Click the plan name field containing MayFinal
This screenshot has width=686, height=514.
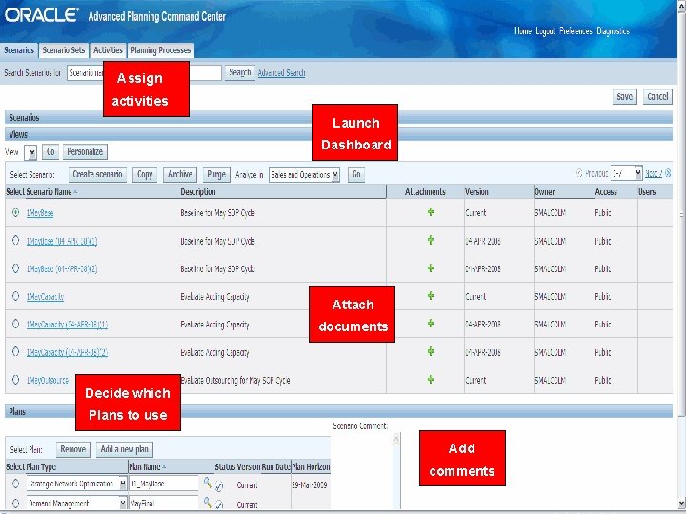pyautogui.click(x=164, y=504)
